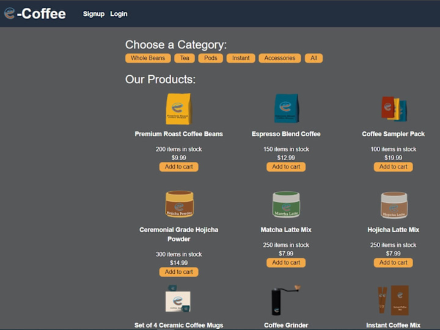Click the $7.99 price under Matcha Latte Mix
Viewport: 440px width, 330px height.
coord(286,254)
